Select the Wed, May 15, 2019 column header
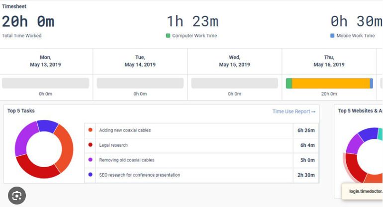This screenshot has width=383, height=207. coord(234,61)
